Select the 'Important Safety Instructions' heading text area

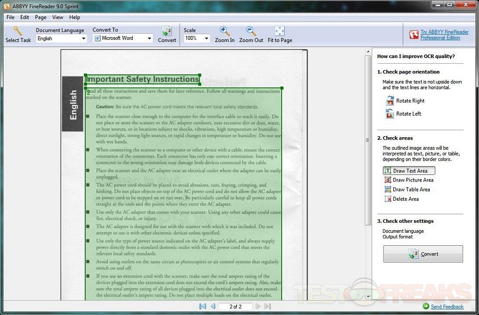coord(142,80)
